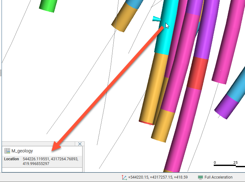Viewport: 245px width, 182px height.
Task: Click the left panel splitter handle
Action: (x=1, y=73)
